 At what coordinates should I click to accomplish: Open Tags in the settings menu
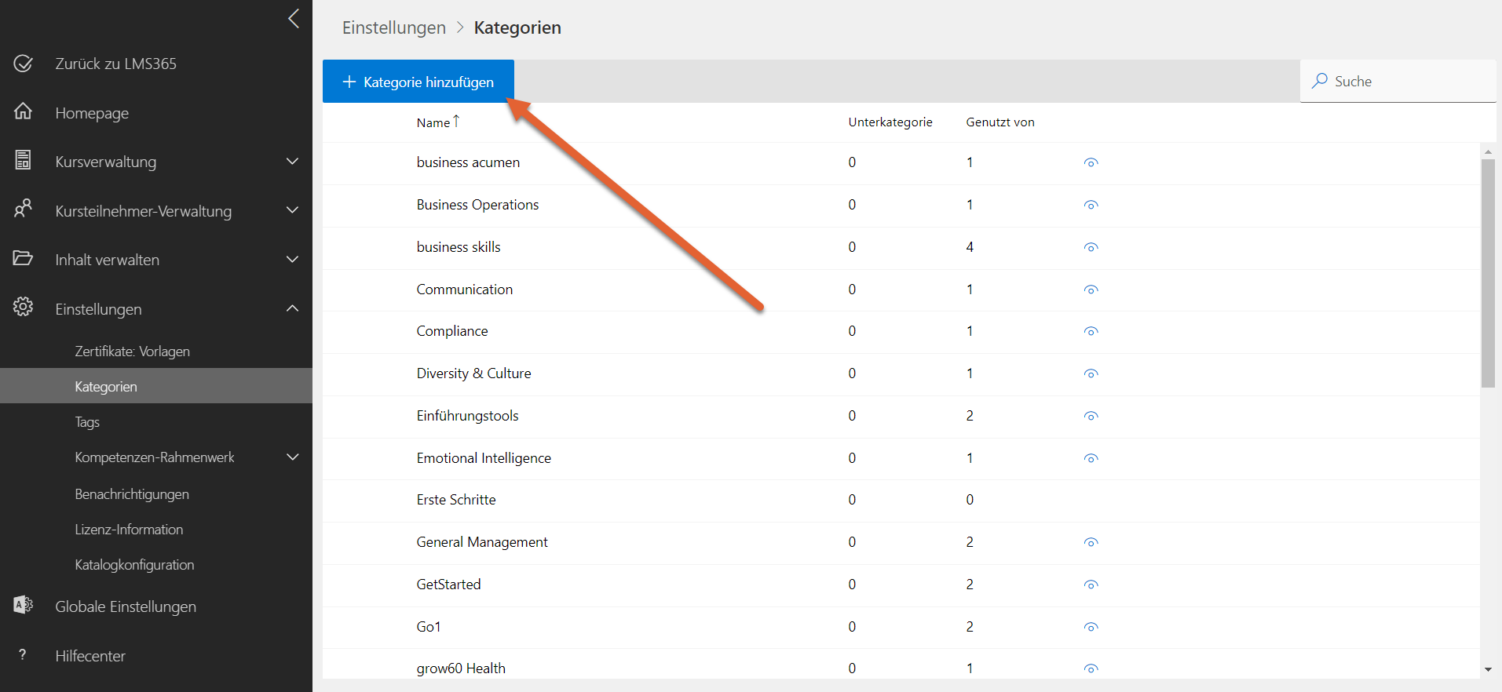tap(87, 422)
